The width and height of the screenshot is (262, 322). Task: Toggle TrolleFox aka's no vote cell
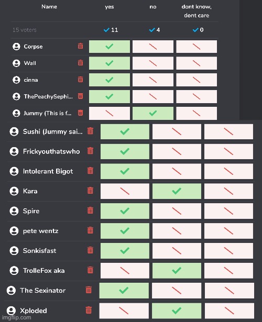tap(177, 271)
